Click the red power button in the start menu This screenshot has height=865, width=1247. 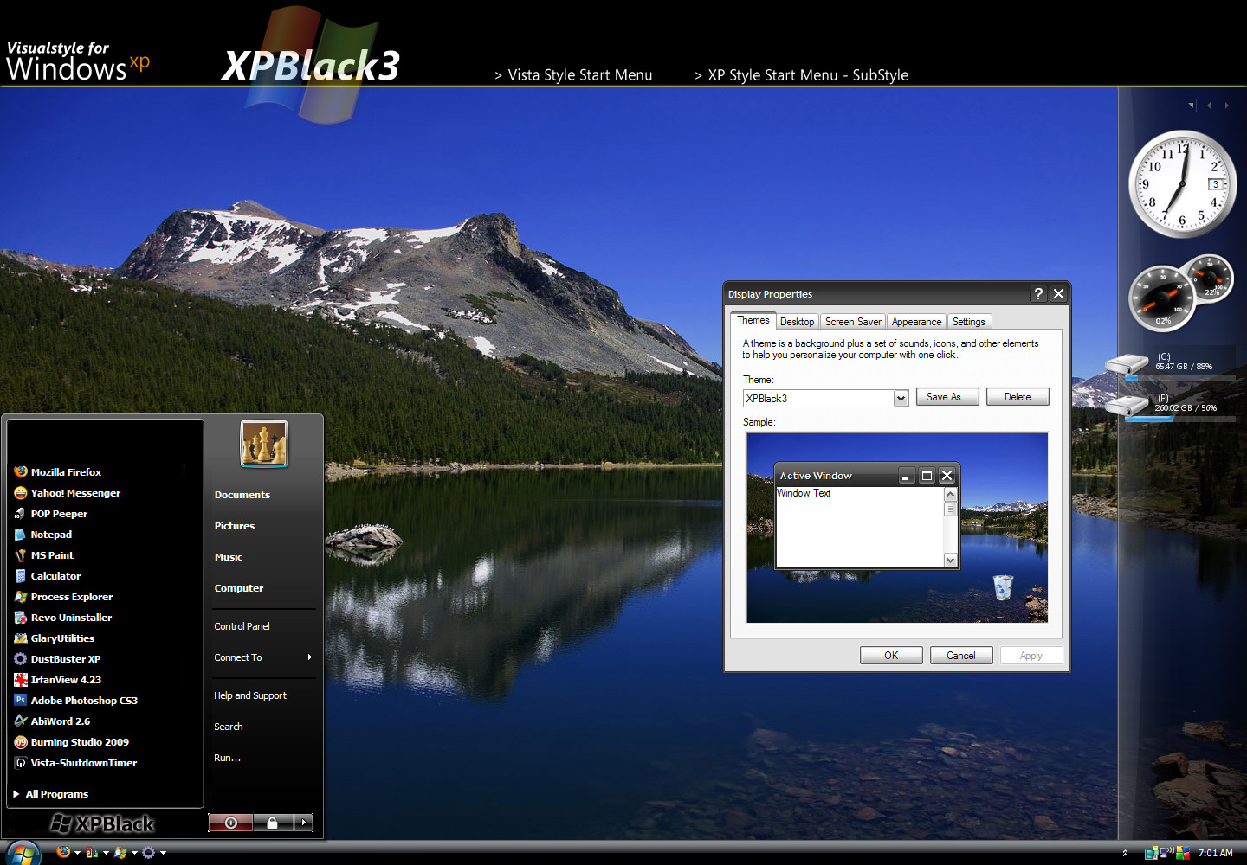[x=230, y=823]
